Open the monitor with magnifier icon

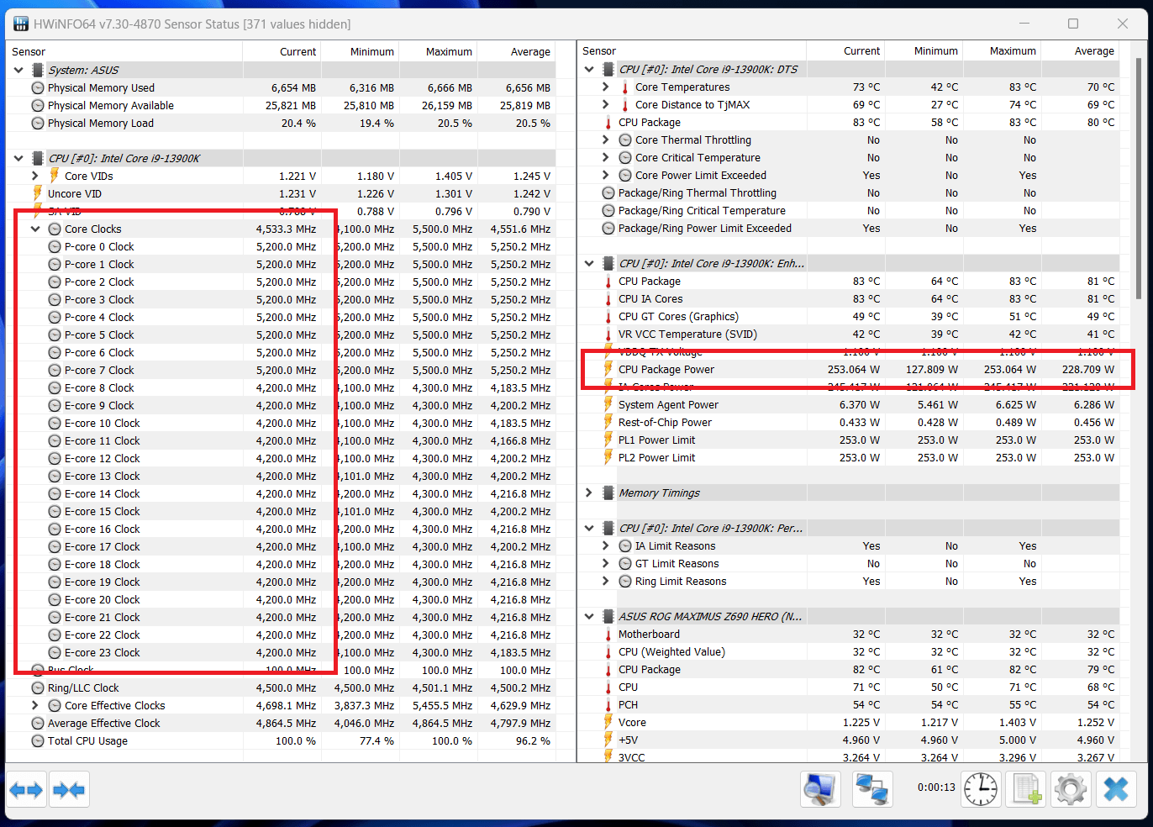click(819, 790)
